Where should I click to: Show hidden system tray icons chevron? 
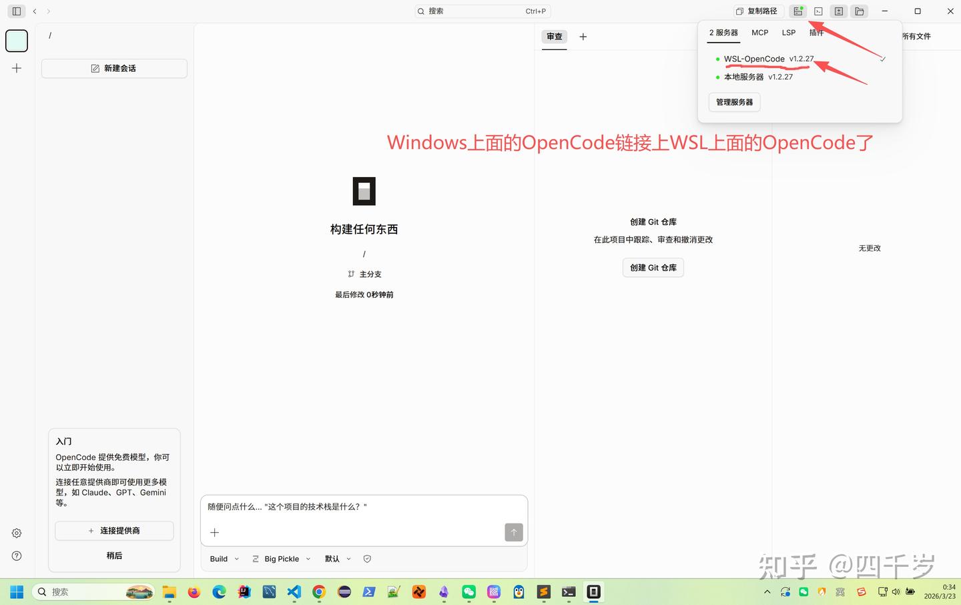[767, 592]
